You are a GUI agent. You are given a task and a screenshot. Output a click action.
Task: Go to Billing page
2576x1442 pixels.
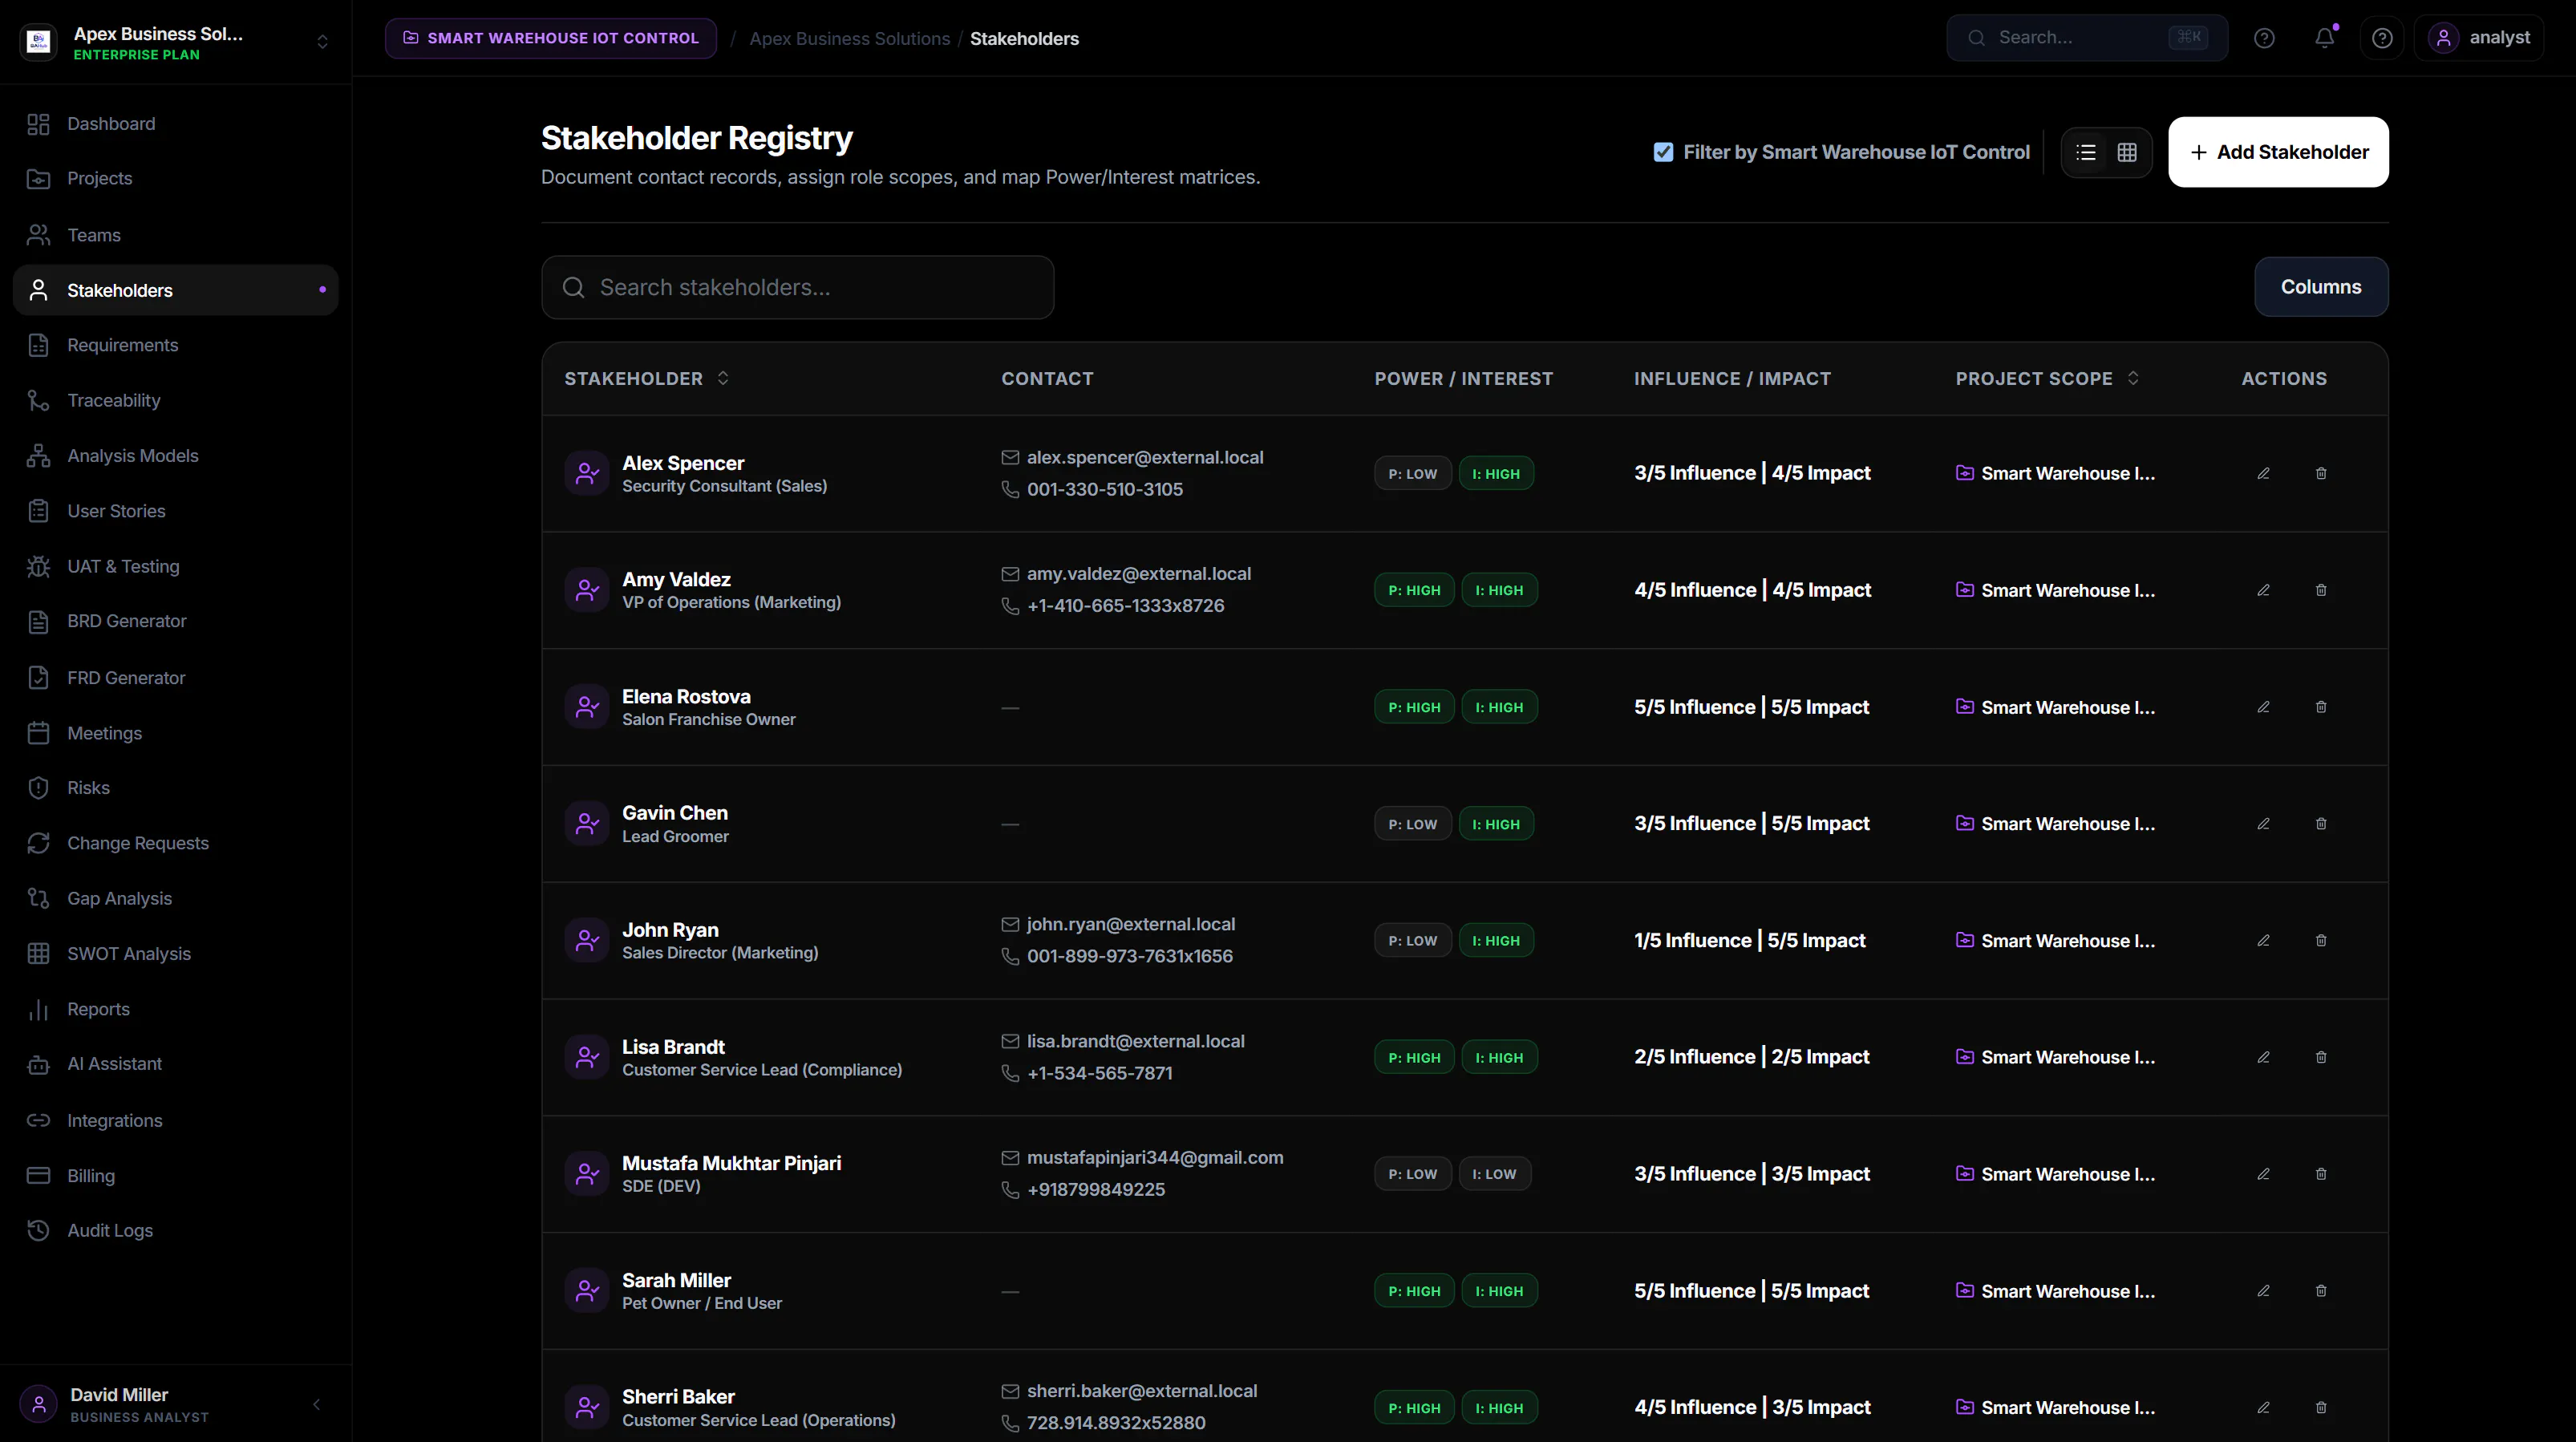tap(176, 1176)
